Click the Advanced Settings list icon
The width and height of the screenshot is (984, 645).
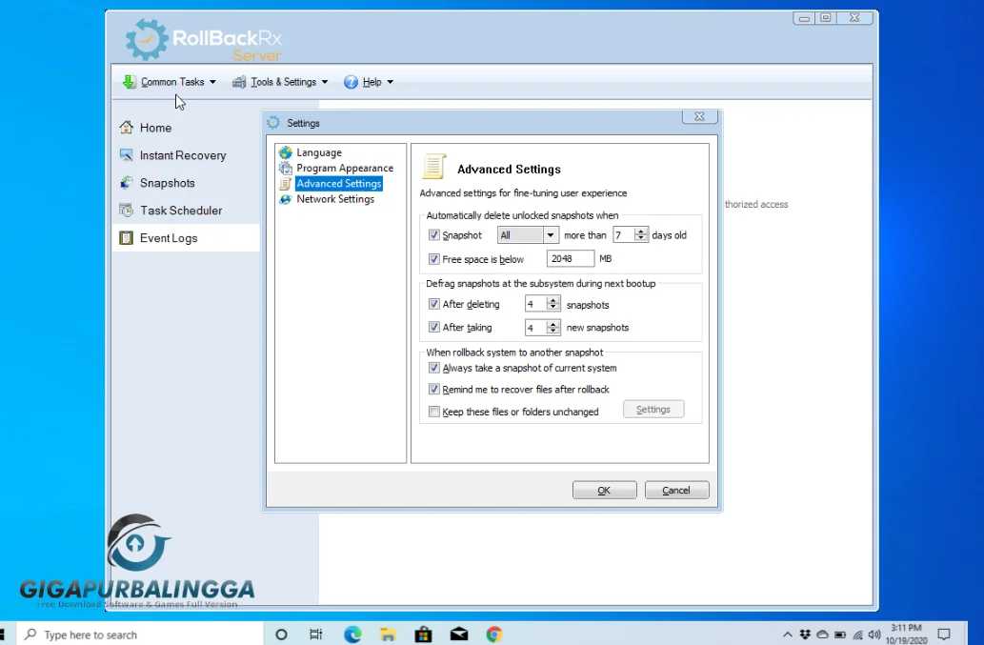(x=286, y=183)
